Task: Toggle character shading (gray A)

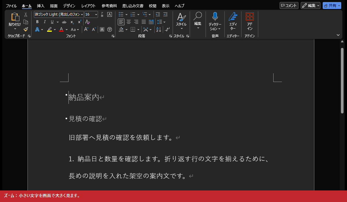Action: [x=102, y=29]
